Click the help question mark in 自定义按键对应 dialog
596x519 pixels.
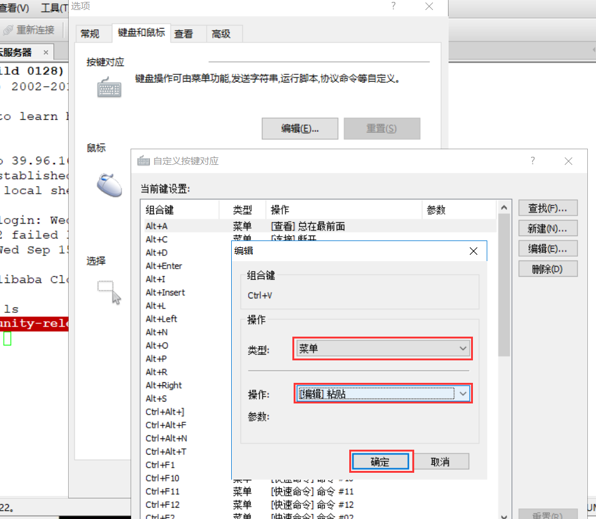pyautogui.click(x=533, y=161)
